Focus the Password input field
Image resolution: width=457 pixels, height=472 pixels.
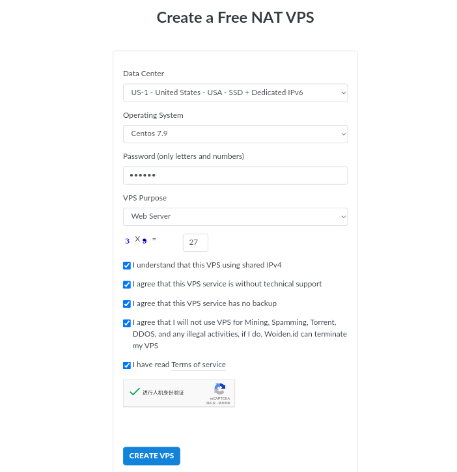click(x=235, y=175)
